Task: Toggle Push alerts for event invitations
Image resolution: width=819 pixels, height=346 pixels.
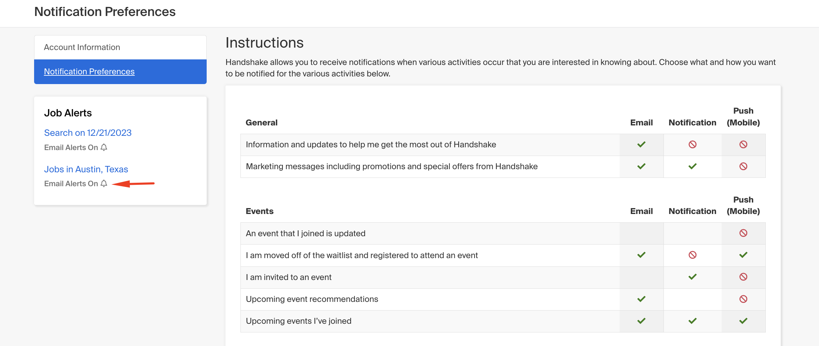Action: pos(744,277)
